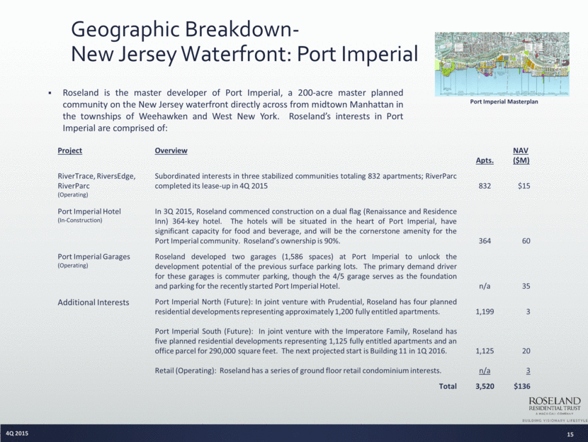
Task: Select the "Port Imperial Hotel" project name
Action: [x=89, y=211]
